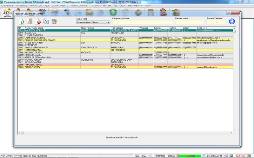
Task: Click the DEMO OS AR 2.0 status label
Action: (215, 156)
